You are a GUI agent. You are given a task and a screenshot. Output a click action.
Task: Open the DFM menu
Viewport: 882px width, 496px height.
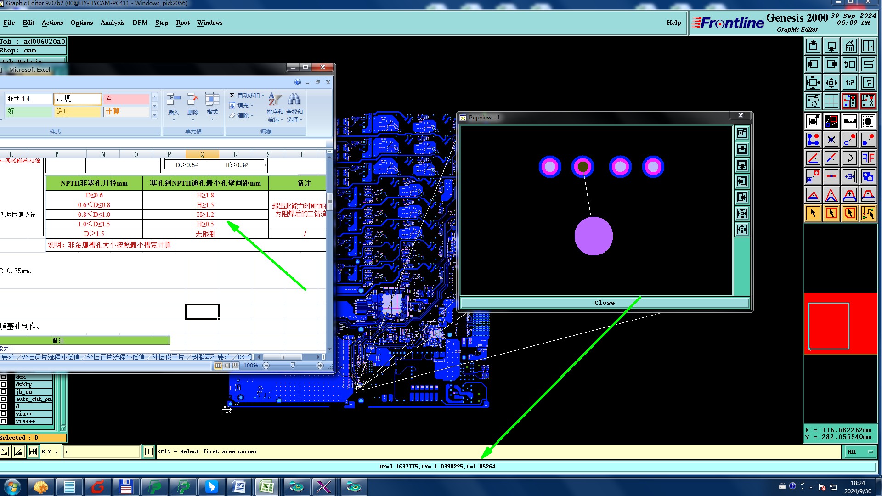(140, 23)
